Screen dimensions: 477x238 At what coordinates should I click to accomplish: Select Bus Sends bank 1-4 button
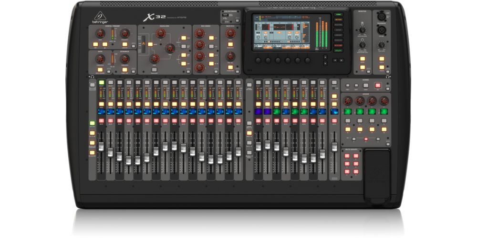tap(211, 38)
